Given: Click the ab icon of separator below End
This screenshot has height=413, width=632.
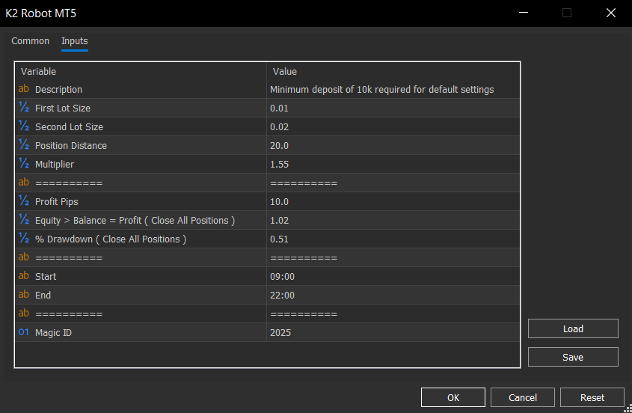Looking at the screenshot, I should (x=24, y=313).
